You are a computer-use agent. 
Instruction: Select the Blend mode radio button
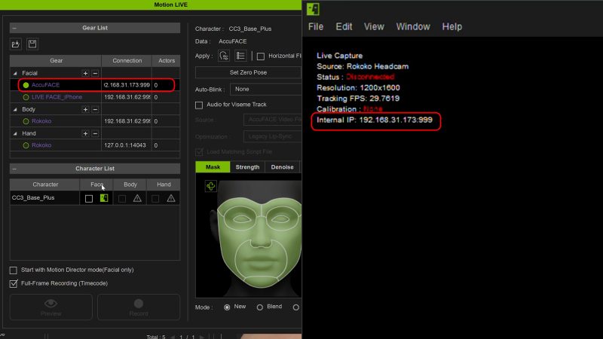click(x=260, y=307)
